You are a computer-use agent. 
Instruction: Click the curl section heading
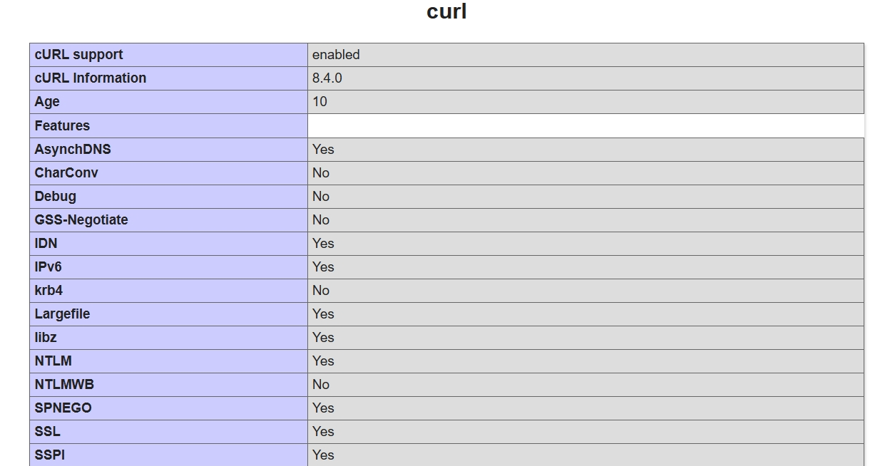446,12
